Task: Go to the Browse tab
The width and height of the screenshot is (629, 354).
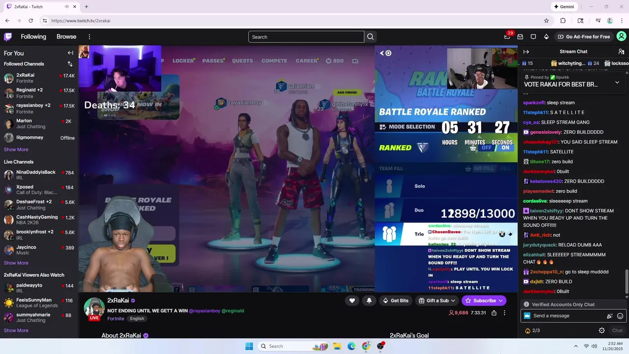Action: [x=66, y=37]
